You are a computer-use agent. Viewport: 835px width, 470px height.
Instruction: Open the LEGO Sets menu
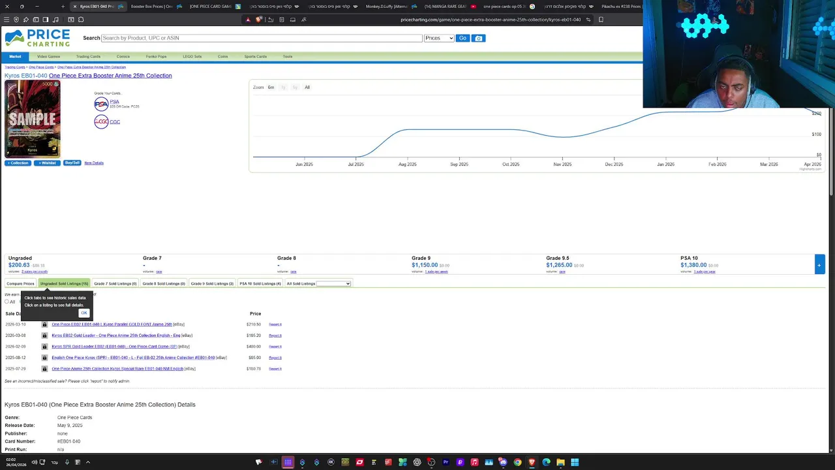click(x=192, y=56)
